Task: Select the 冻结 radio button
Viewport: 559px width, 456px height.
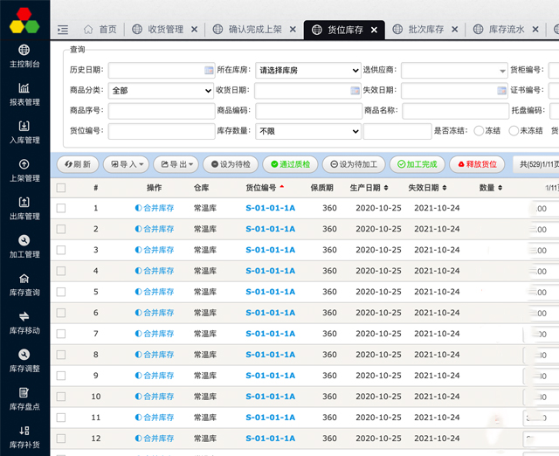Action: pyautogui.click(x=478, y=131)
